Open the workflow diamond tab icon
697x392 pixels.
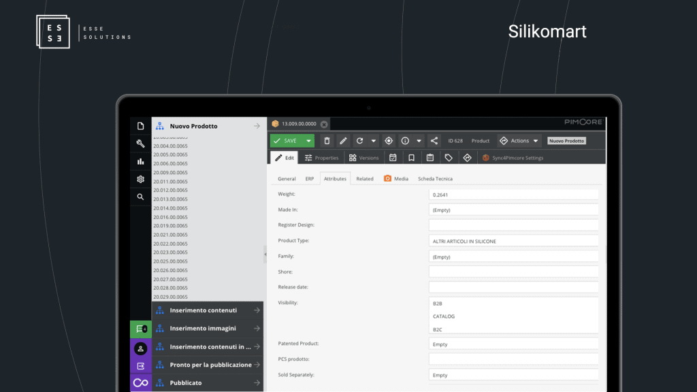pos(467,158)
